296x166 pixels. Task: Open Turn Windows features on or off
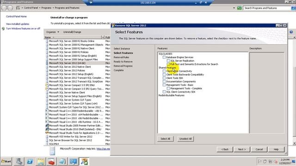pyautogui.click(x=23, y=29)
